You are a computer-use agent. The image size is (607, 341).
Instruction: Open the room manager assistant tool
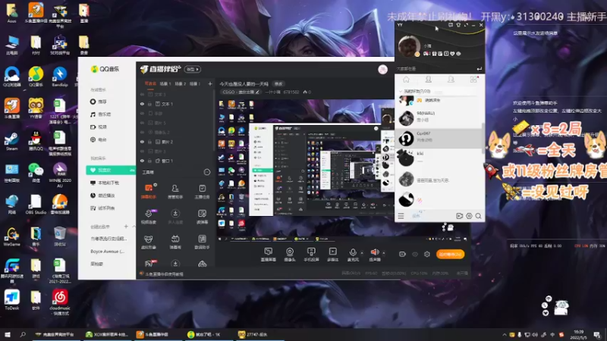[175, 191]
